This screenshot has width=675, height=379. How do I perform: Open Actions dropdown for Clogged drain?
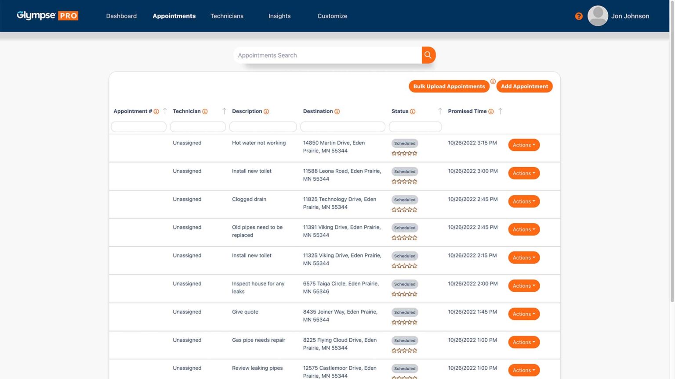[524, 201]
